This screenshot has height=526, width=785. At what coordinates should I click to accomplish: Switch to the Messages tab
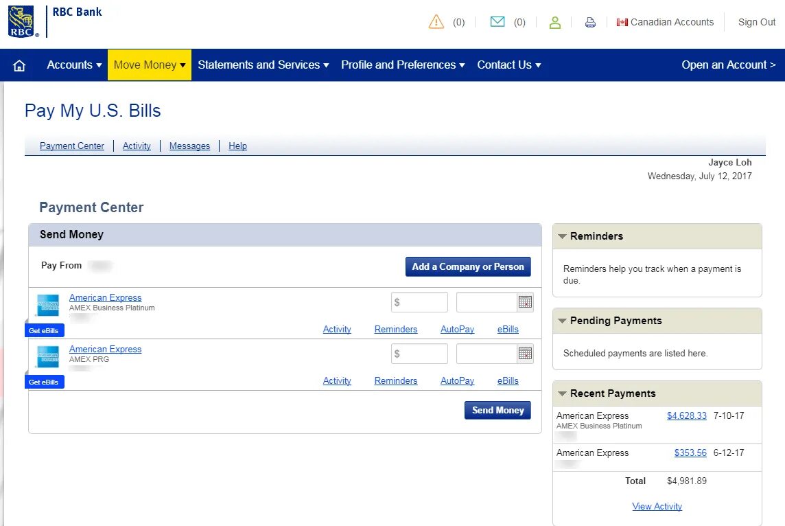pos(189,146)
